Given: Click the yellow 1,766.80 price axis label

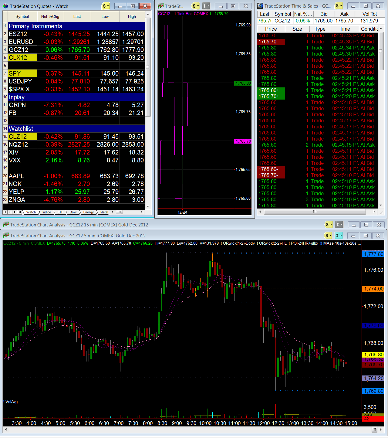Looking at the screenshot, I should tap(373, 355).
